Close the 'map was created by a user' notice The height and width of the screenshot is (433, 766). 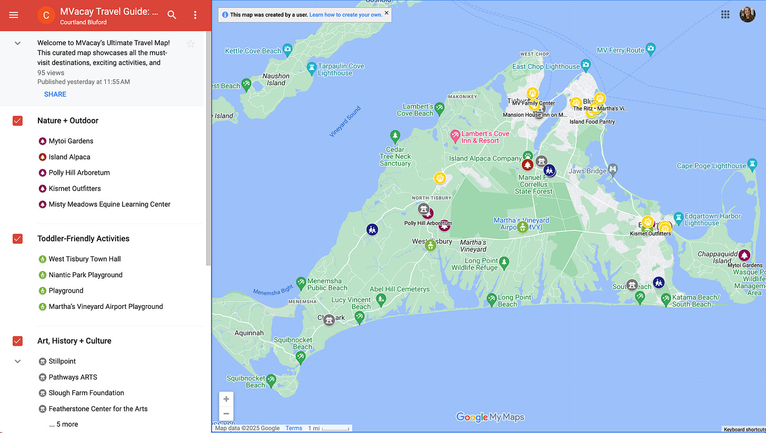coord(387,13)
